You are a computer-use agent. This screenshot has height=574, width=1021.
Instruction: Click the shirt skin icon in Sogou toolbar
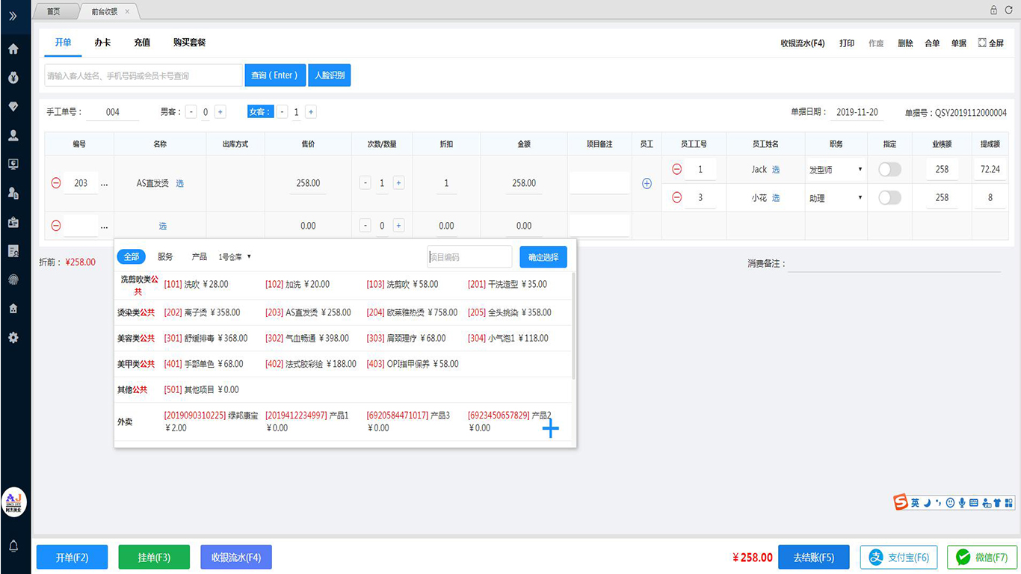pos(997,503)
